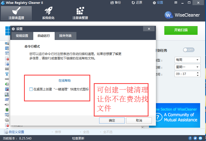This screenshot has width=206, height=141.
Task: Decrease time with the down arrow of 09:37
Action: (x=198, y=75)
